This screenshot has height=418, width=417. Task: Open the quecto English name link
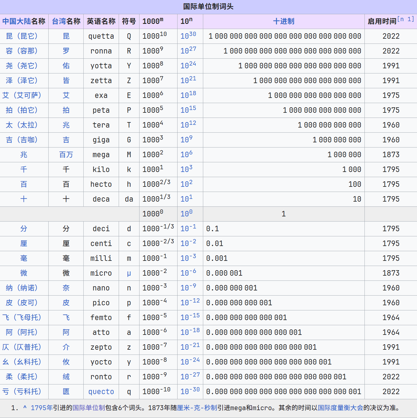[101, 392]
